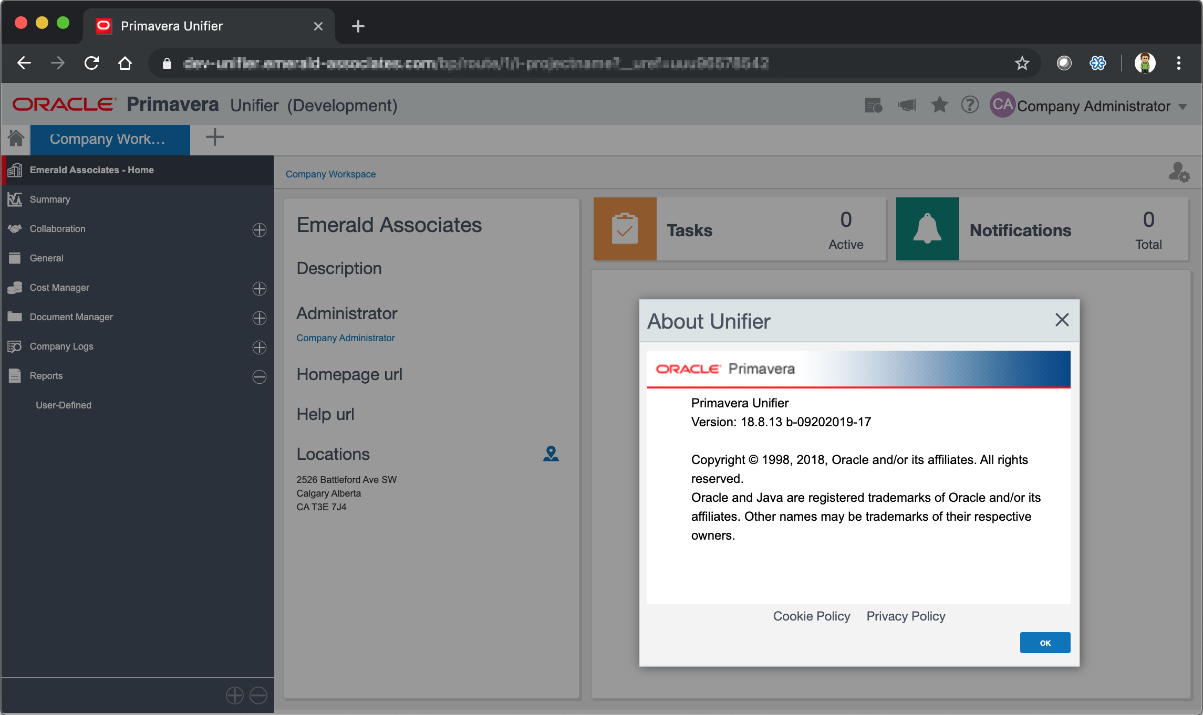Screen dimensions: 1203x715
Task: Open the Privacy Policy link
Action: pyautogui.click(x=906, y=616)
